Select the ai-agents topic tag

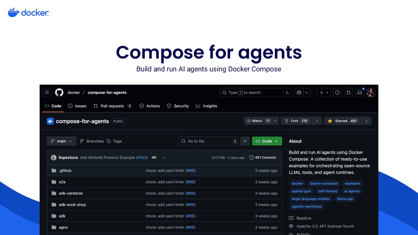[352, 191]
